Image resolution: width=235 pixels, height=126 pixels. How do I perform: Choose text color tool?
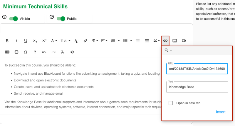[76, 41]
